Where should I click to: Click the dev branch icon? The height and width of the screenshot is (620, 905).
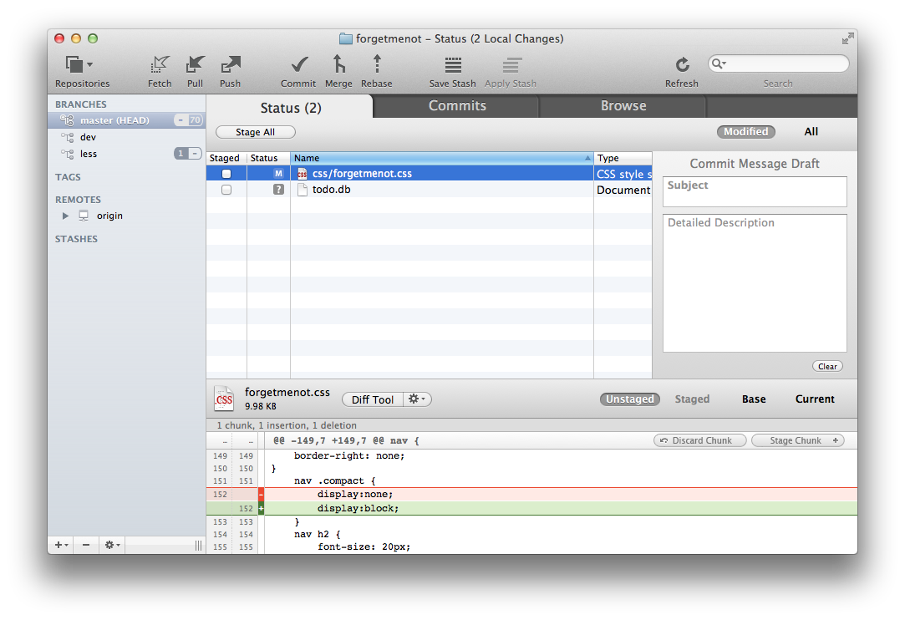pos(68,137)
